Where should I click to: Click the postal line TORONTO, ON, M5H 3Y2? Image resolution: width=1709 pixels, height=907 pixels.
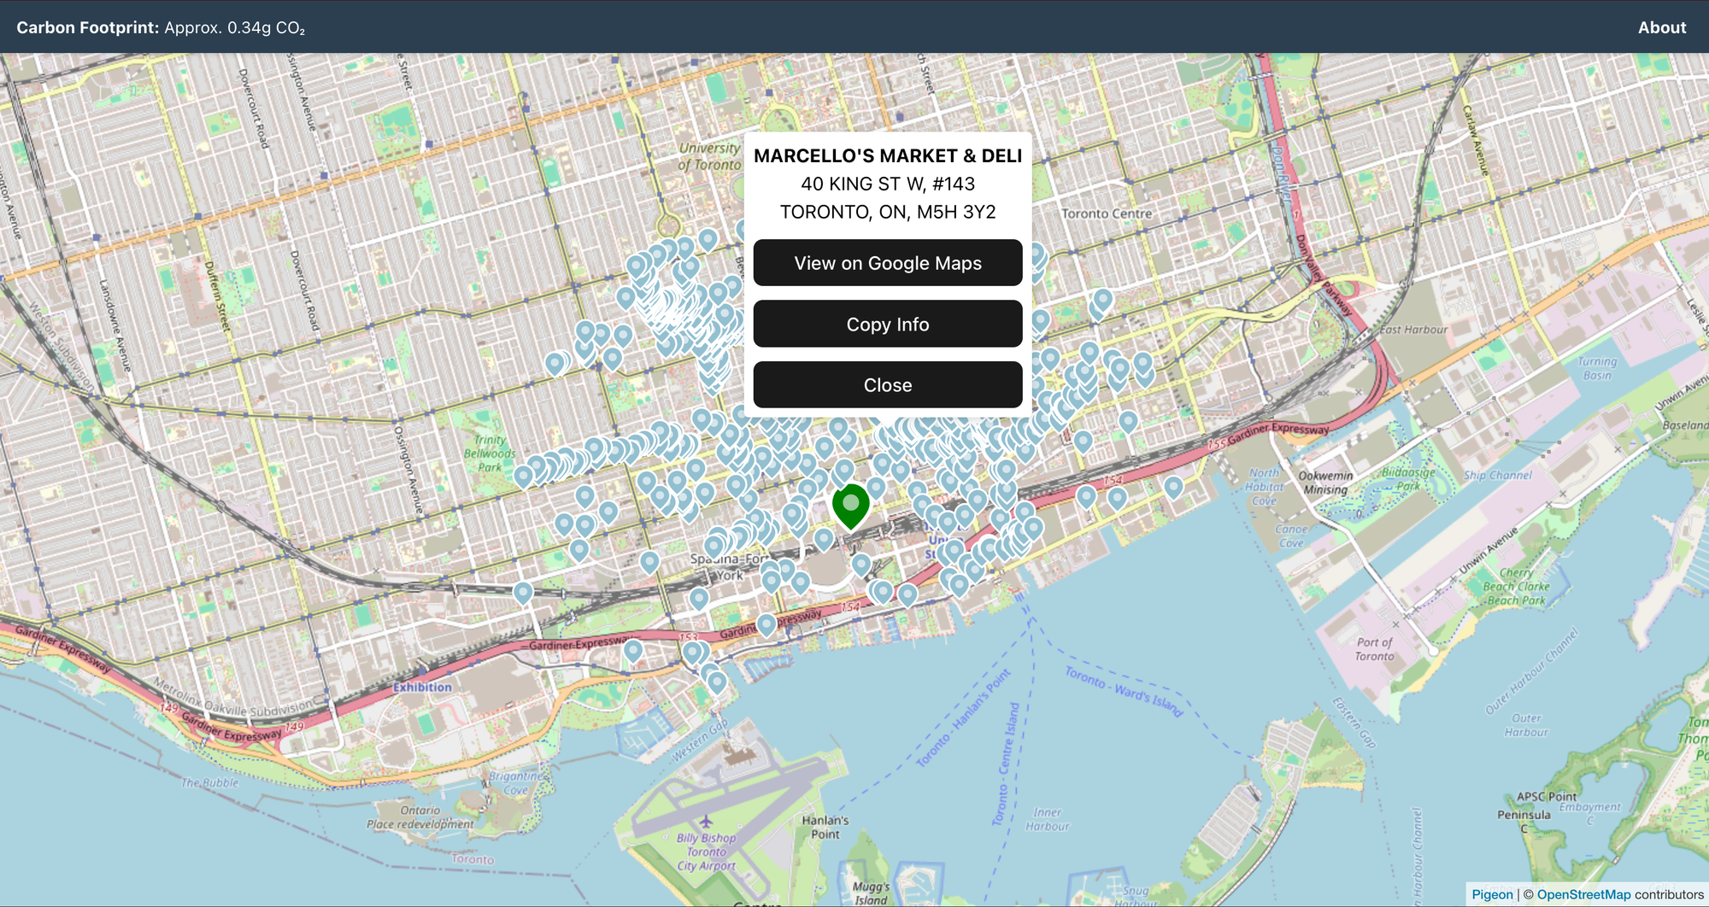coord(888,212)
